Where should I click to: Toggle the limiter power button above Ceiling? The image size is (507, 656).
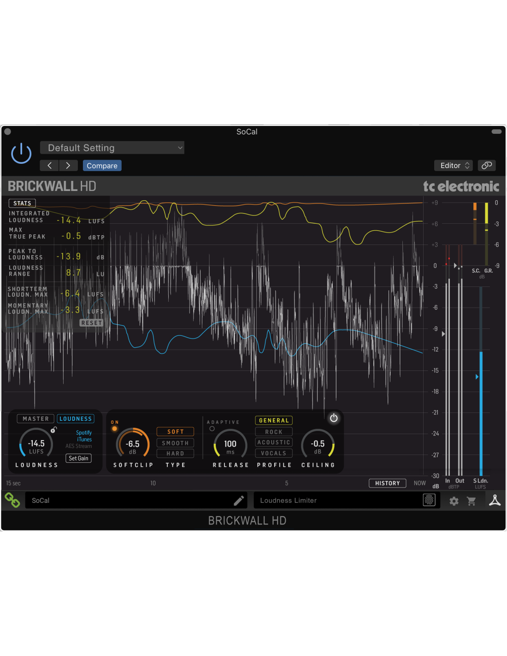(334, 418)
